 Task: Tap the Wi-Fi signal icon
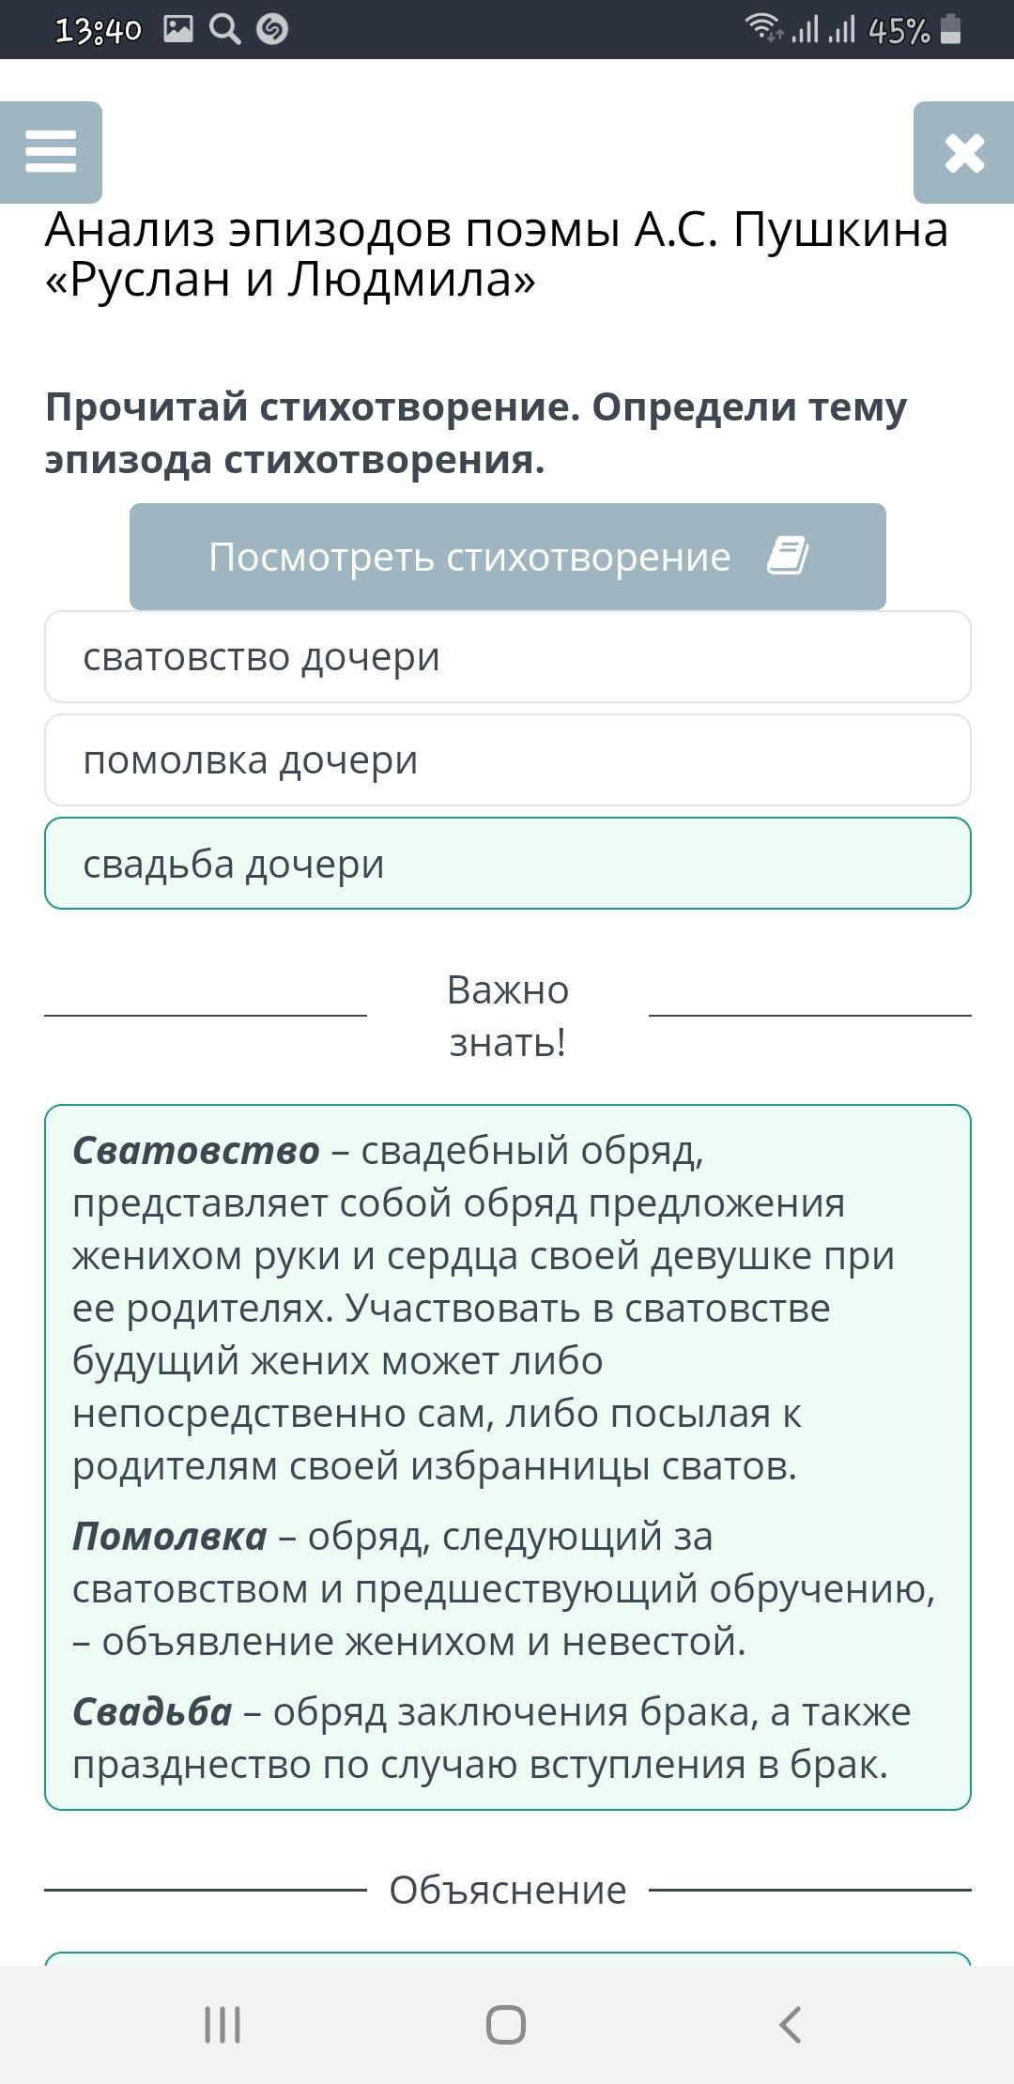pyautogui.click(x=762, y=28)
